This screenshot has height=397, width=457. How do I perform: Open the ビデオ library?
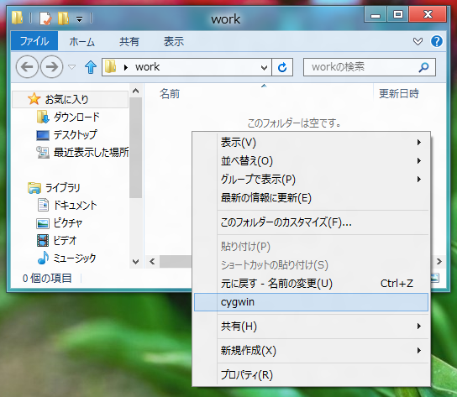56,241
